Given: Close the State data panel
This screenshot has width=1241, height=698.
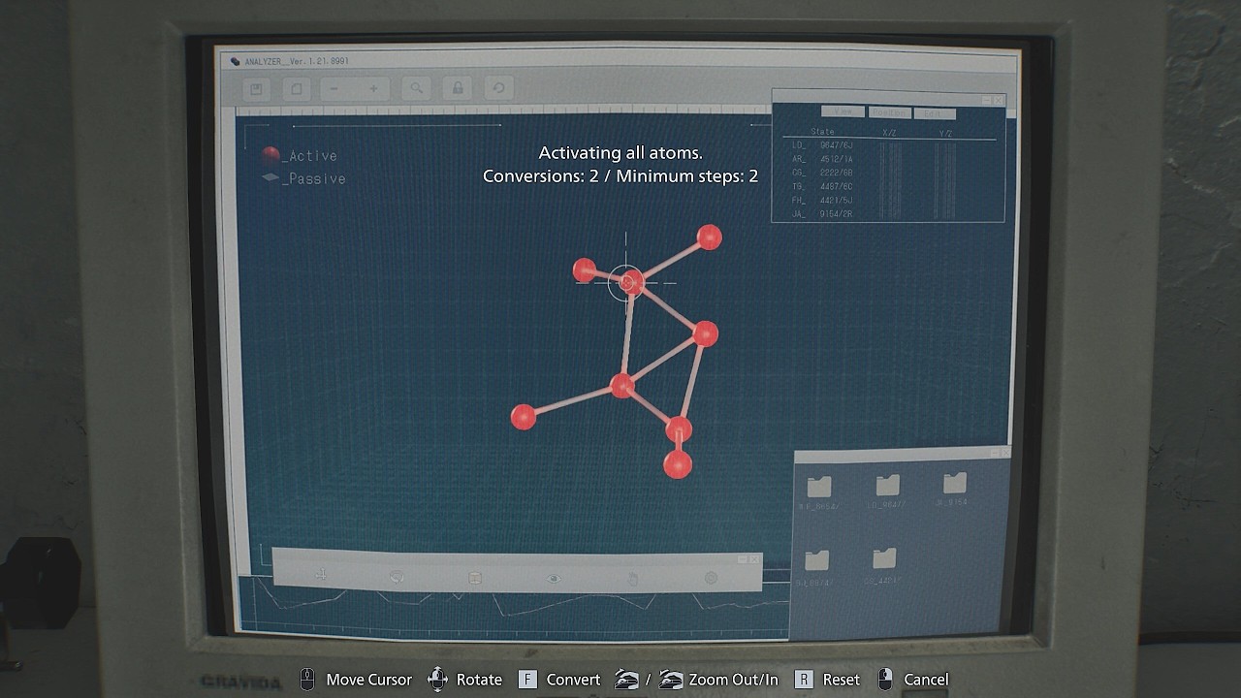Looking at the screenshot, I should 999,100.
